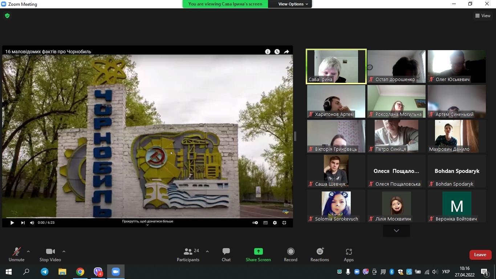The width and height of the screenshot is (496, 279).
Task: Click the video title '16 маловідомих фактів про Чорнобиль'
Action: (x=48, y=52)
